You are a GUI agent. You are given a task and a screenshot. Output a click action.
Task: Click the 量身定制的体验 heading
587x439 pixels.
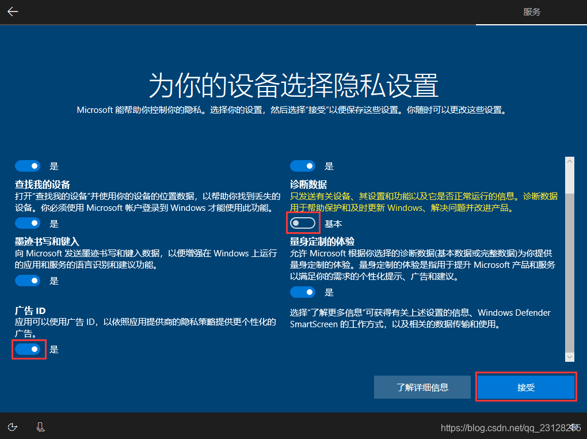pyautogui.click(x=322, y=242)
